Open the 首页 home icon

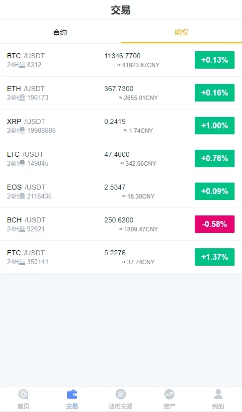pyautogui.click(x=23, y=395)
